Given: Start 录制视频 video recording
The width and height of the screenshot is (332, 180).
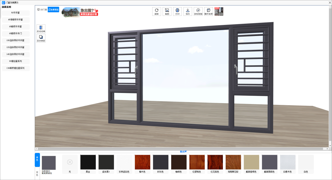Looking at the screenshot, I should [198, 11].
